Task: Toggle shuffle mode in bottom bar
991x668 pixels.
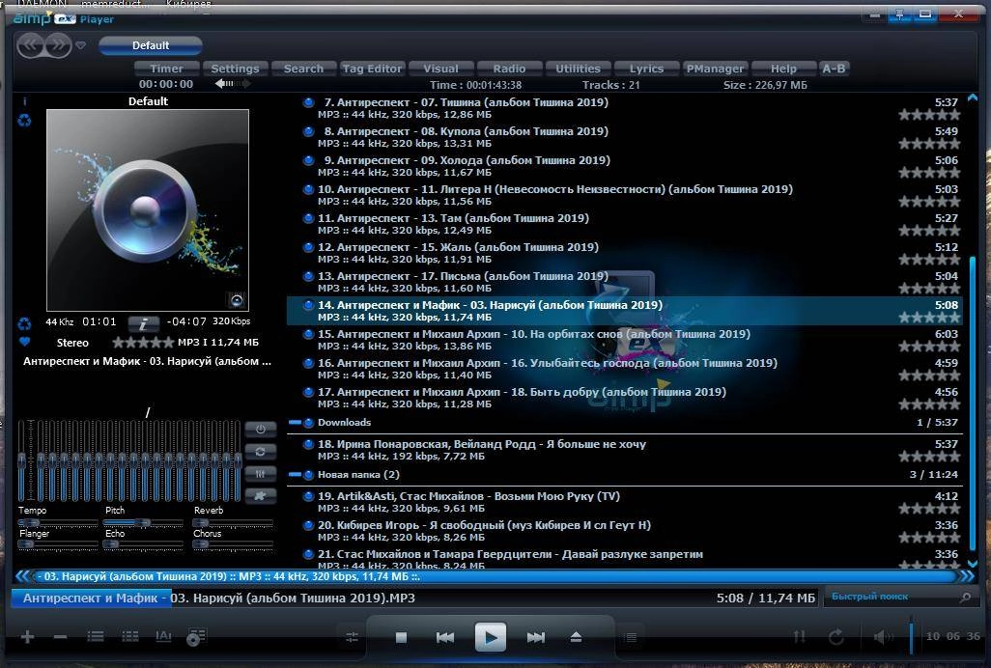Action: point(800,637)
